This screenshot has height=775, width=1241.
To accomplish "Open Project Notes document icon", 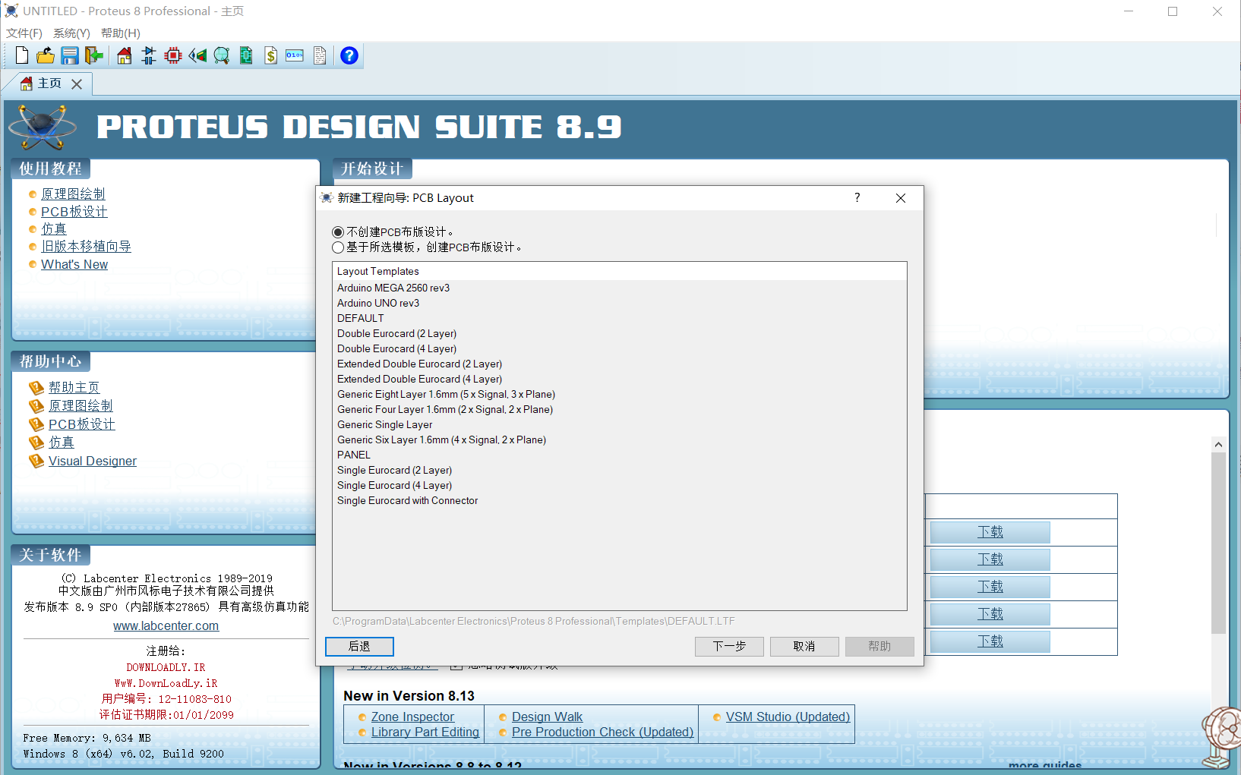I will click(x=320, y=55).
